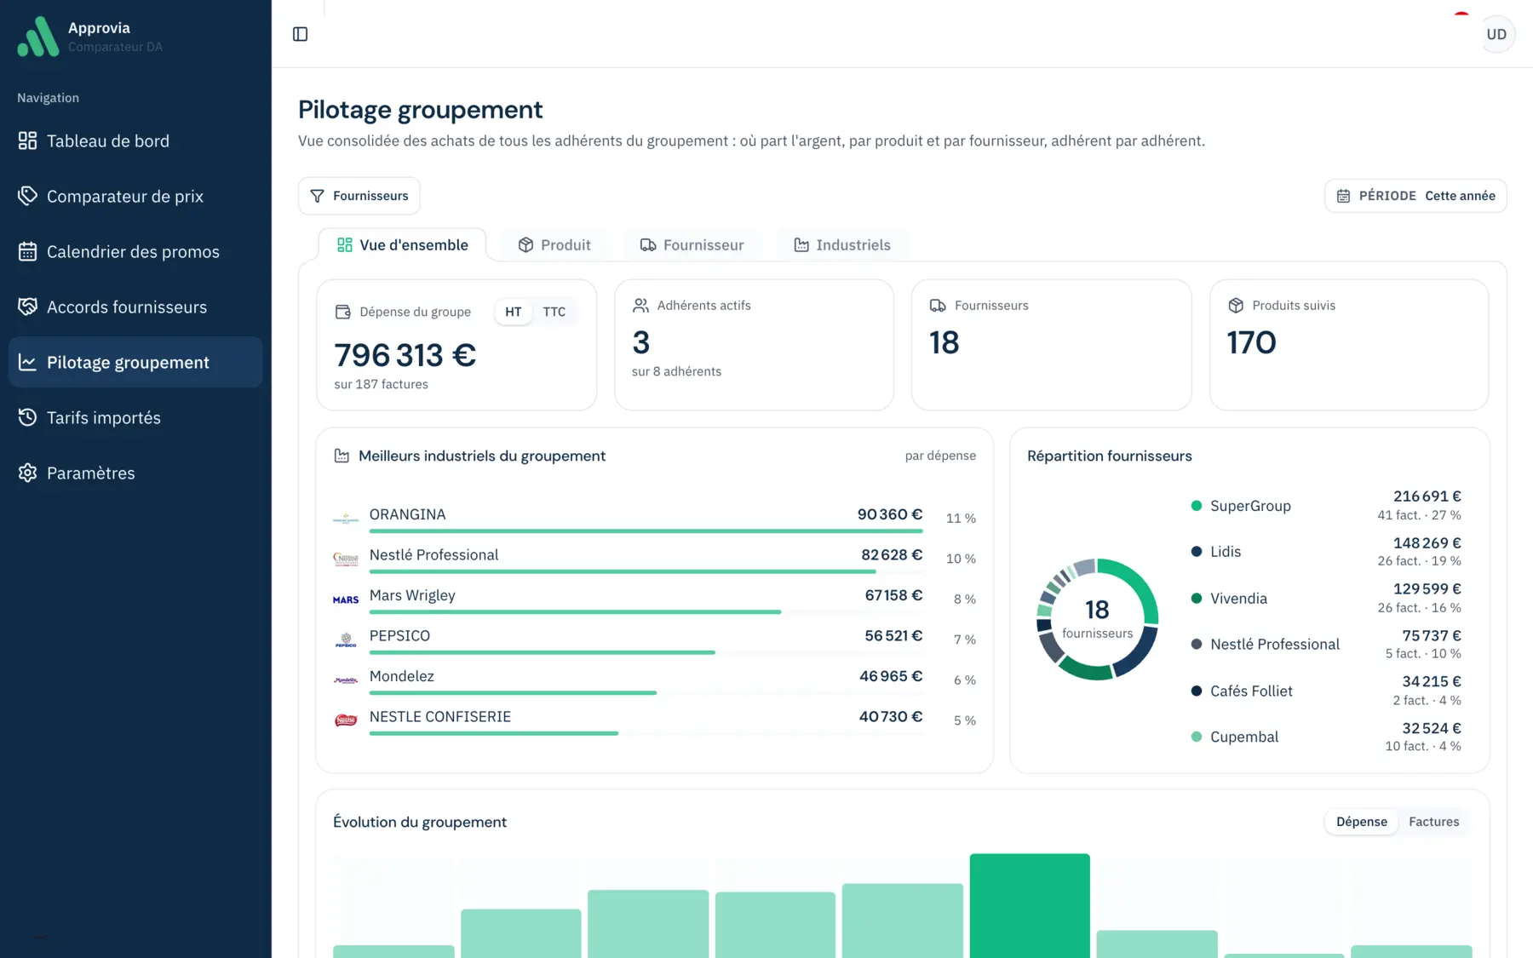Collapse the sidebar panel icon
Screen dimensions: 1533x958
click(300, 34)
